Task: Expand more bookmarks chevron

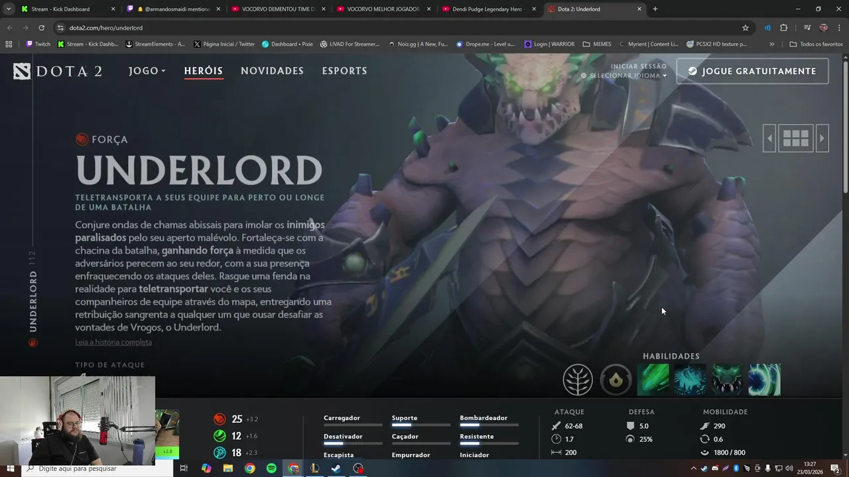Action: tap(771, 44)
